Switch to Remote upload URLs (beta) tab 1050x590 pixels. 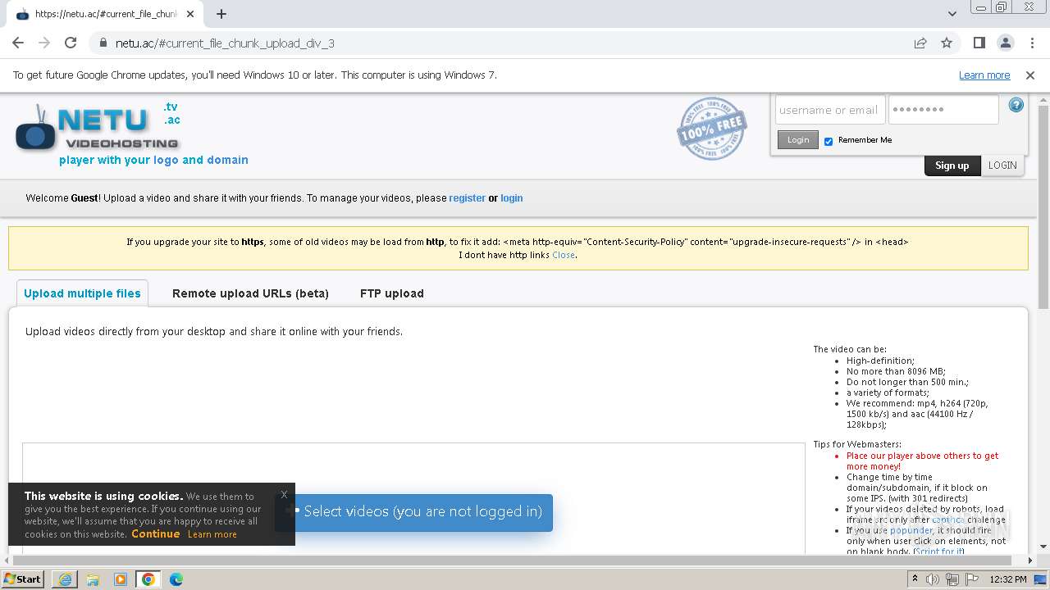coord(250,293)
